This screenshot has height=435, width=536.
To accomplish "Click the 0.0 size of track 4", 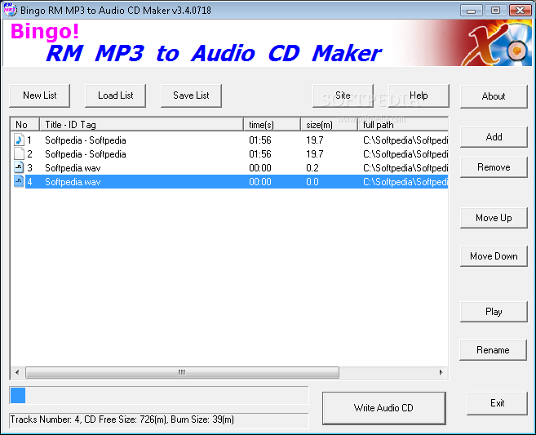I will click(312, 182).
